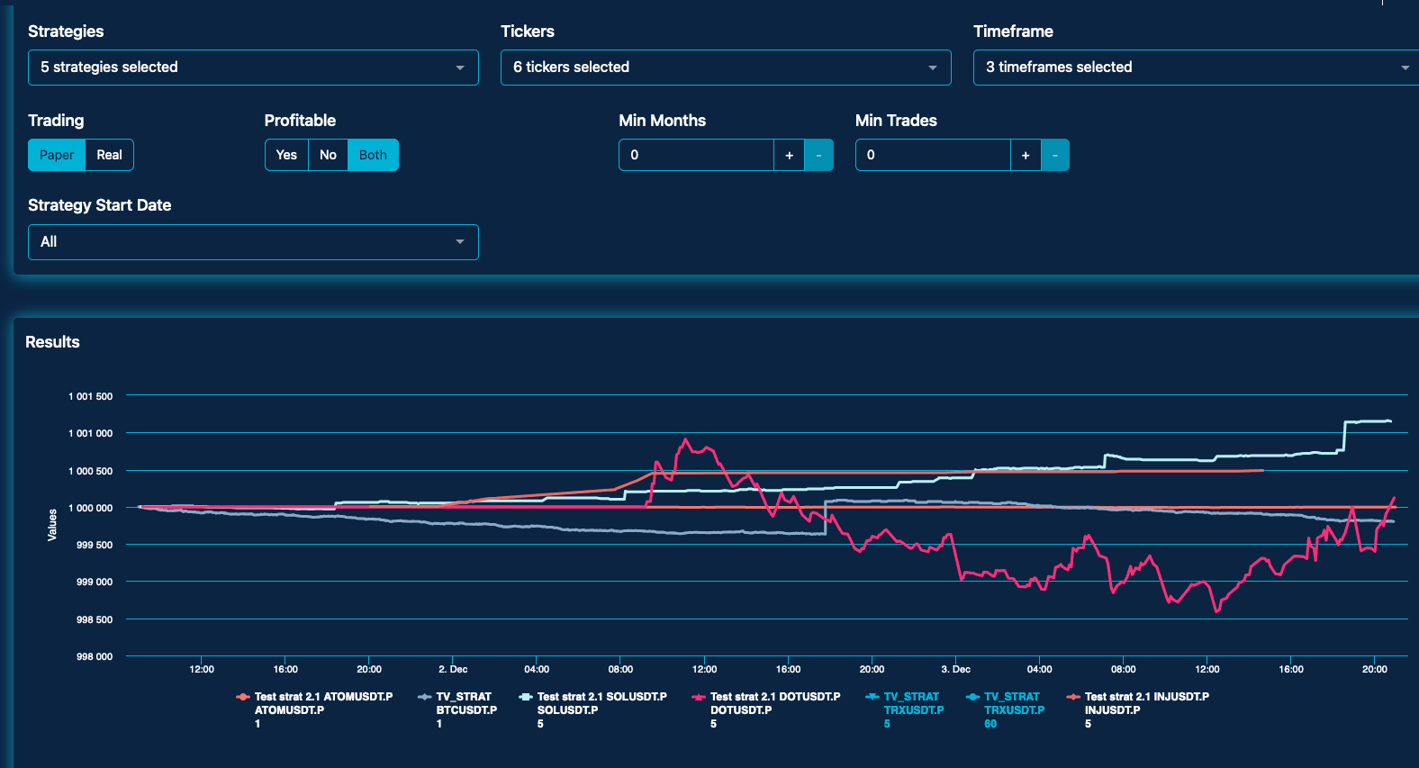This screenshot has width=1419, height=768.
Task: Click the ATOMUSDT.P legend line marker icon
Action: [243, 697]
